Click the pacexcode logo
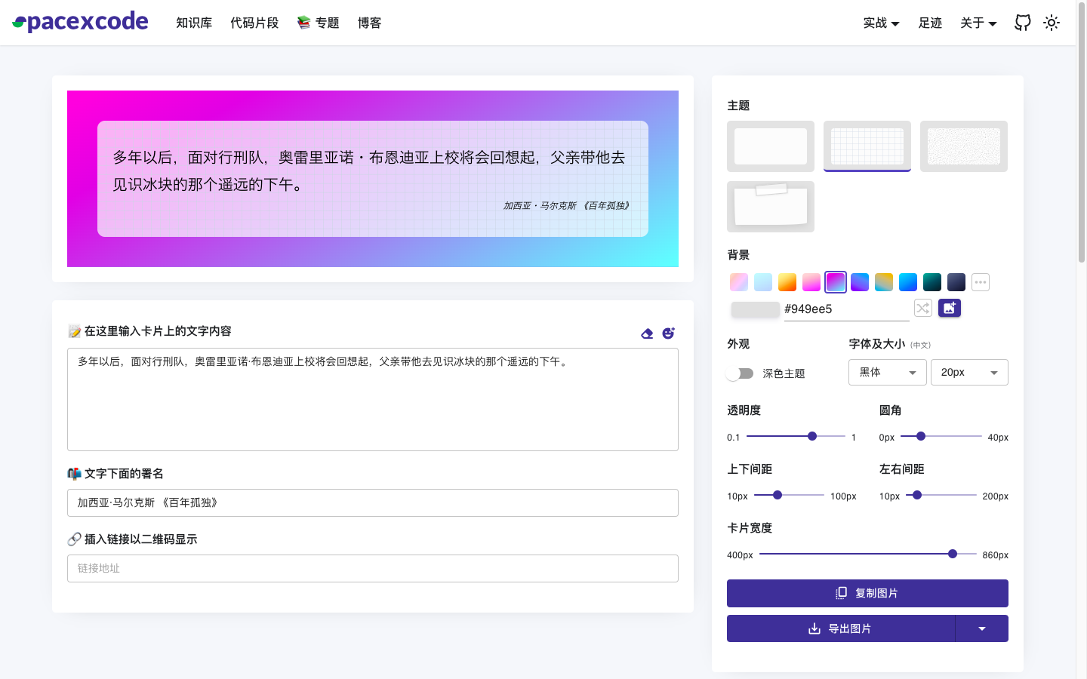Viewport: 1087px width, 679px height. tap(79, 21)
